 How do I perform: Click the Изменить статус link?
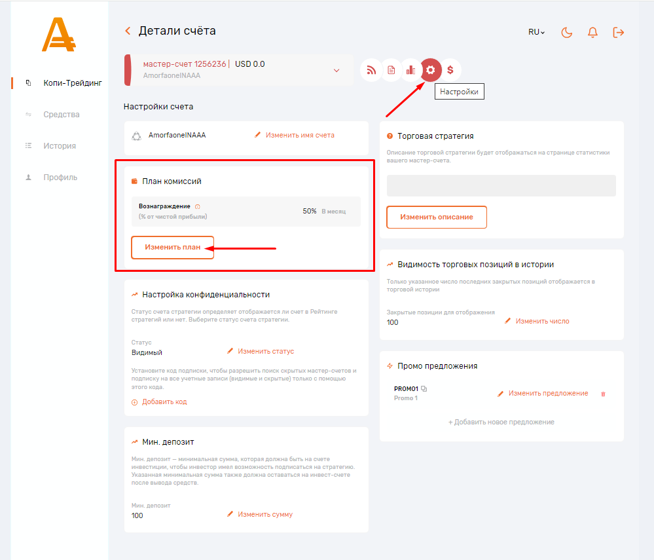tap(266, 351)
